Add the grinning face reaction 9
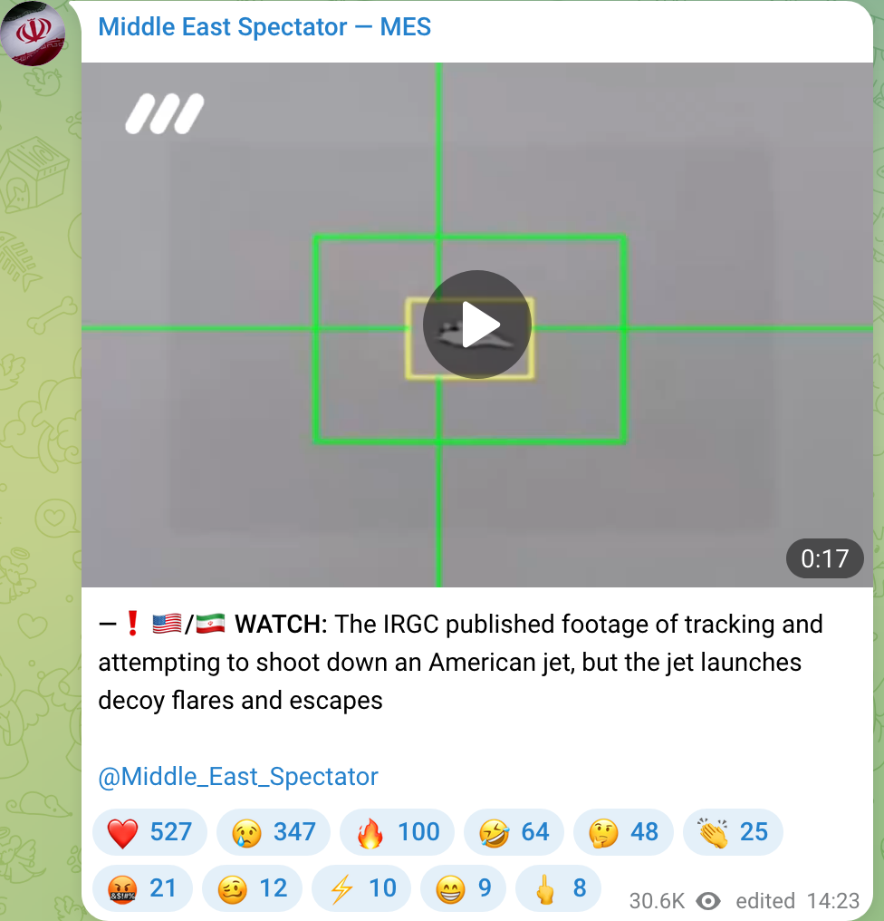The image size is (884, 921). pyautogui.click(x=463, y=888)
